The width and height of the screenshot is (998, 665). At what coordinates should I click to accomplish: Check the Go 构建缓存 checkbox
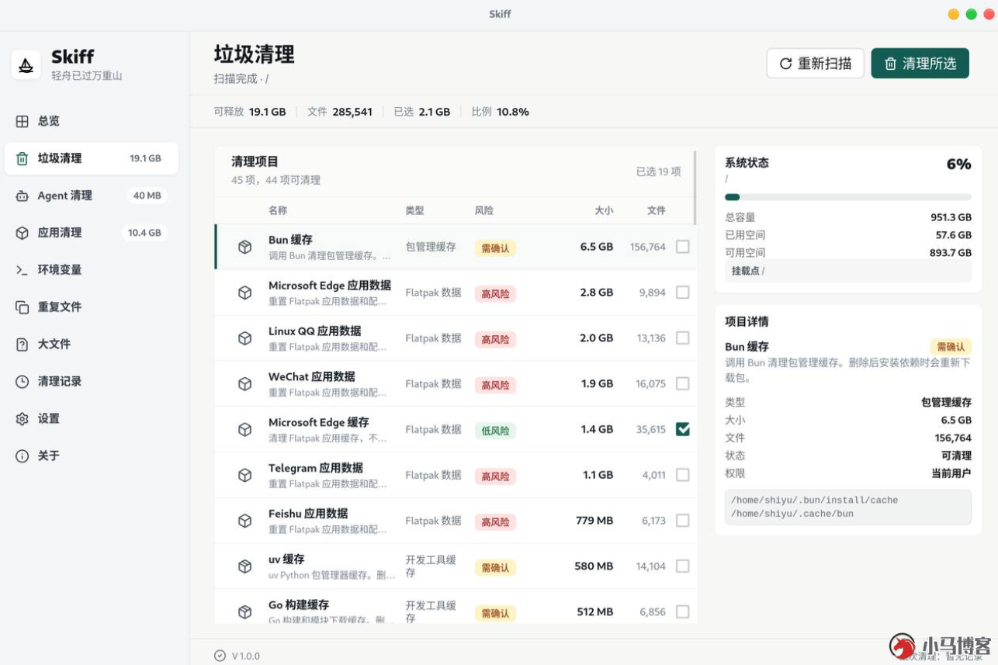point(682,612)
